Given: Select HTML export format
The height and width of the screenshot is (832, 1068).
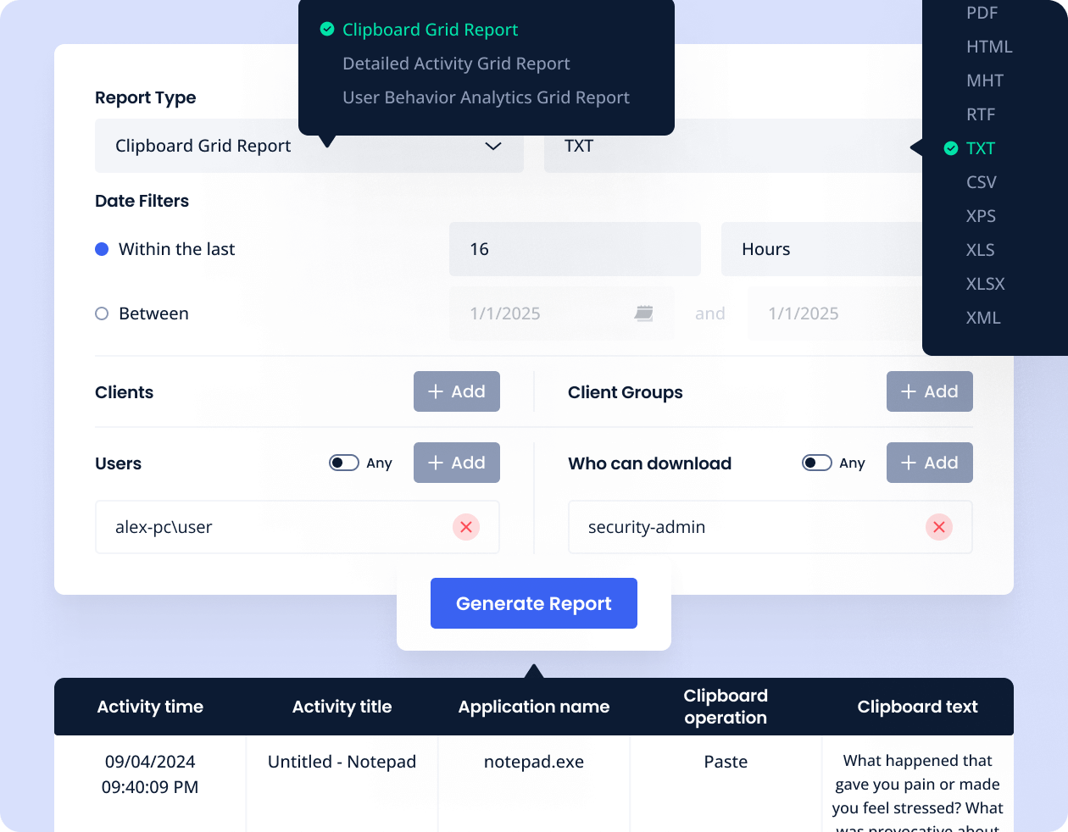Looking at the screenshot, I should [x=989, y=47].
